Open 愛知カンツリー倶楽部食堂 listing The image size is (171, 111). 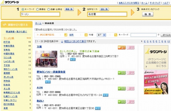tap(51, 72)
